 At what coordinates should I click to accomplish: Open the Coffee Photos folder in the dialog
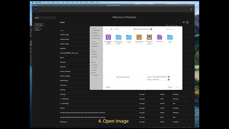118,37
